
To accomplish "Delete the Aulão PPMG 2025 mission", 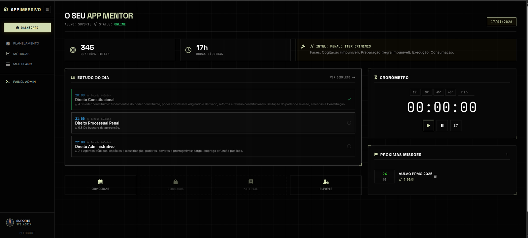I will [x=435, y=176].
